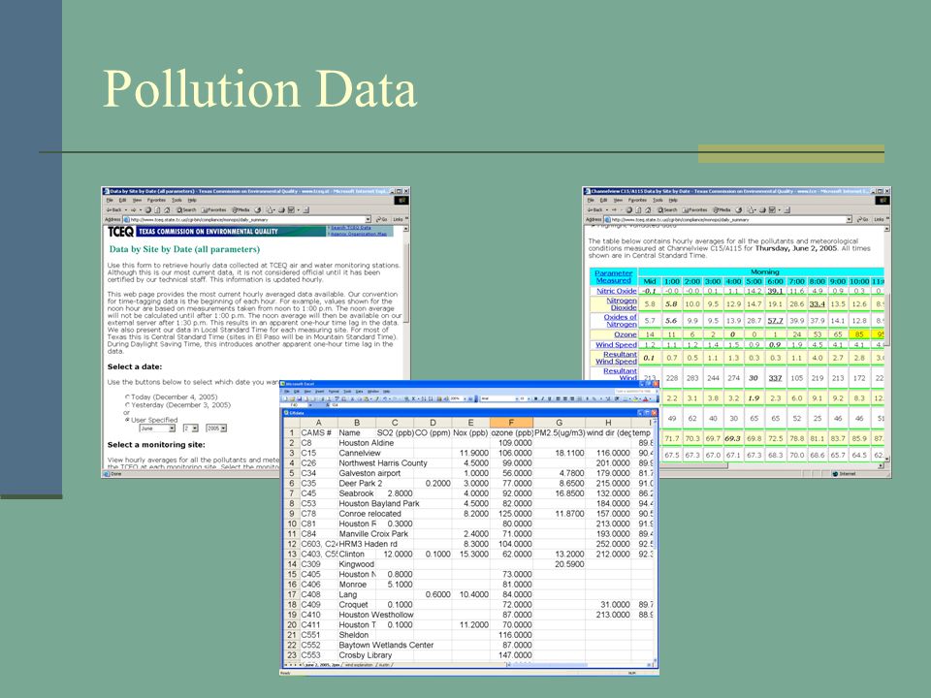931x698 pixels.
Task: Click the Fill Color icon in Excel
Action: point(635,398)
